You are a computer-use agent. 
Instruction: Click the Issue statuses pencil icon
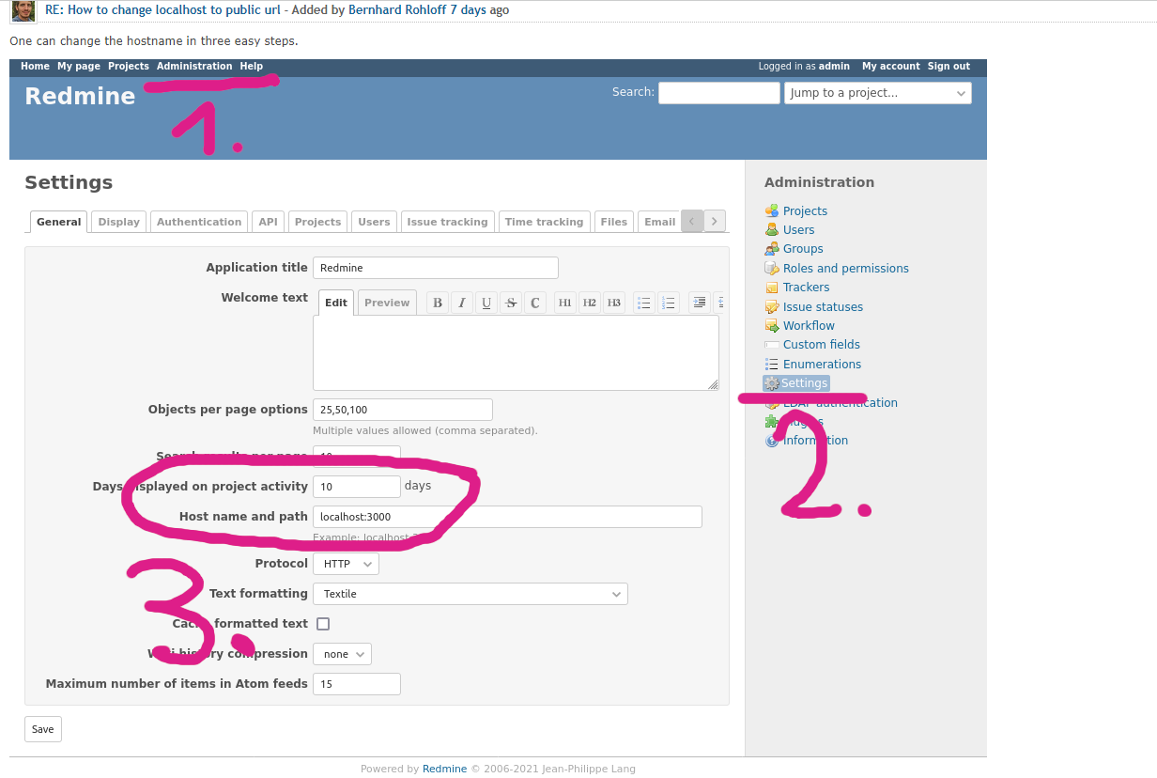click(772, 307)
